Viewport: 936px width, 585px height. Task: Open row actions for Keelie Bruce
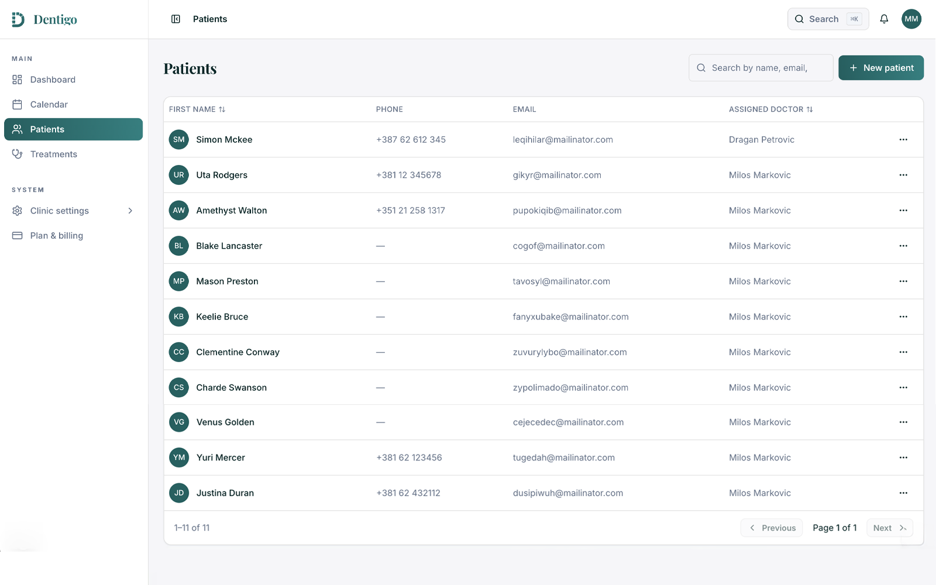click(x=903, y=316)
